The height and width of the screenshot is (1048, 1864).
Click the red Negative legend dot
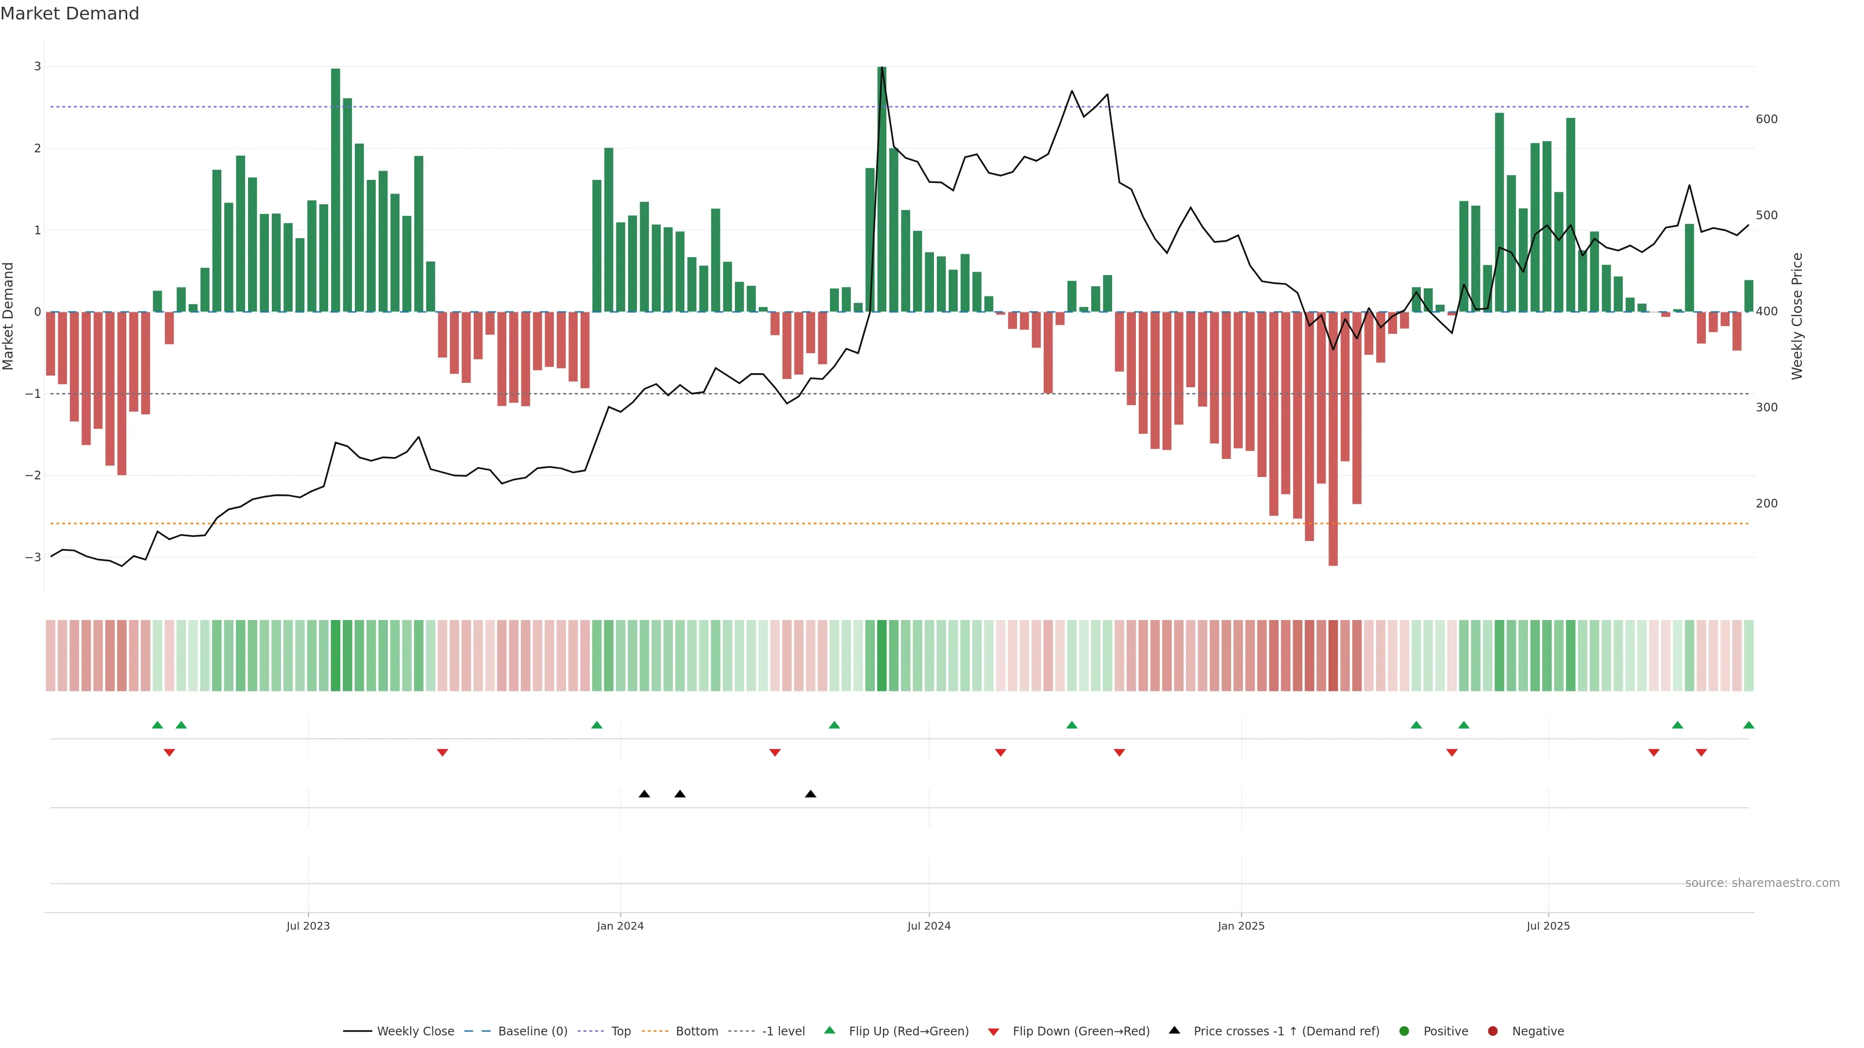point(1493,1031)
